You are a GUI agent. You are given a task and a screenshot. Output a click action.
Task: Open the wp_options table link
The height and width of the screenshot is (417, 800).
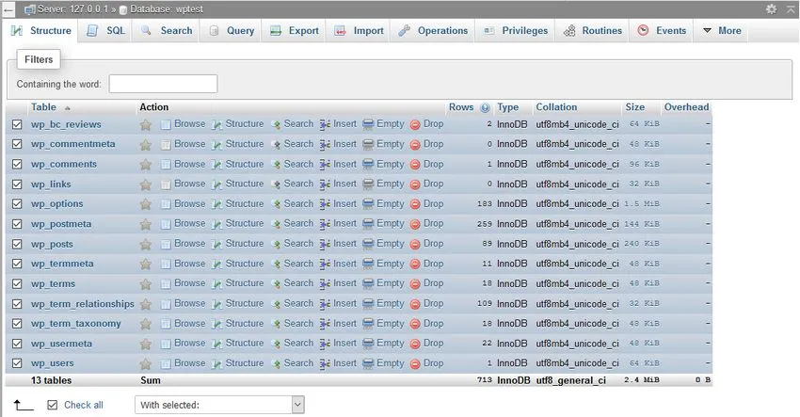click(56, 204)
